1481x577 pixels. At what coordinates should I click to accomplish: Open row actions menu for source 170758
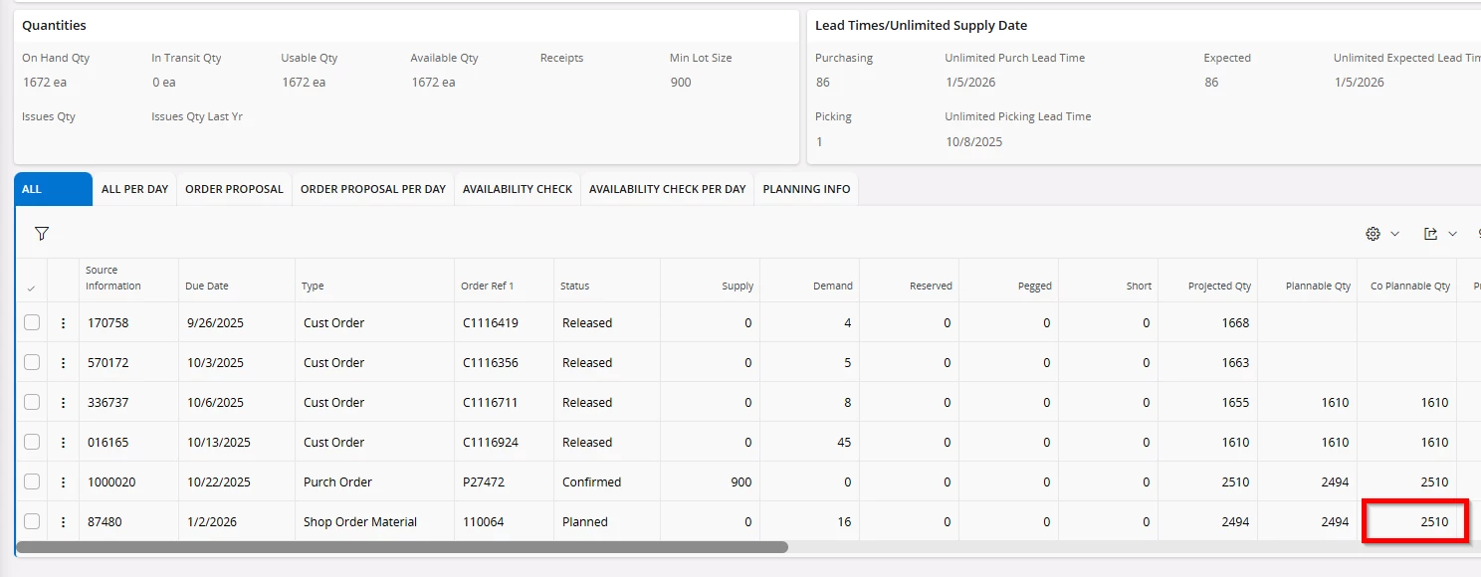point(63,323)
